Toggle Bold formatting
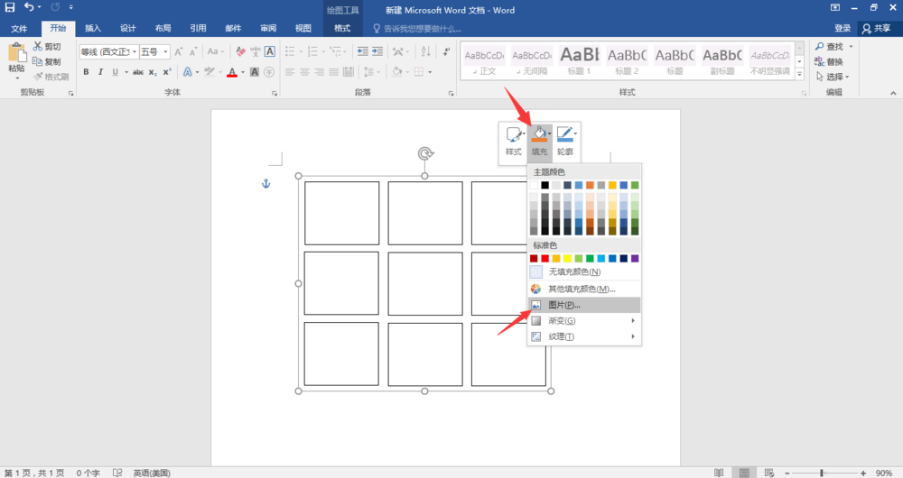This screenshot has width=903, height=478. (87, 72)
